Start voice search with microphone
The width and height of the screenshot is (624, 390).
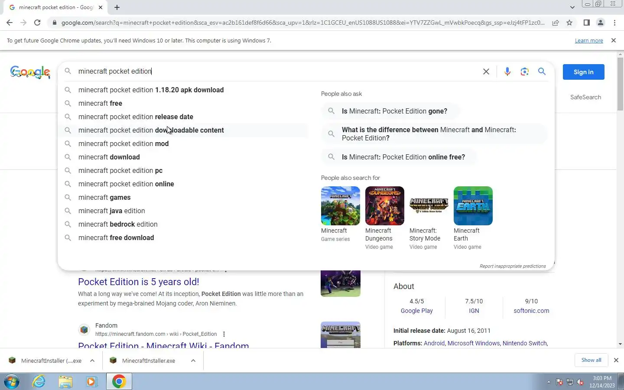[507, 71]
